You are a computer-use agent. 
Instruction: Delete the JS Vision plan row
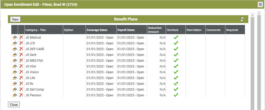(21, 72)
